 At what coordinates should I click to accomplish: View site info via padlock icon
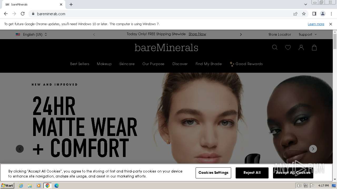[x=33, y=14]
